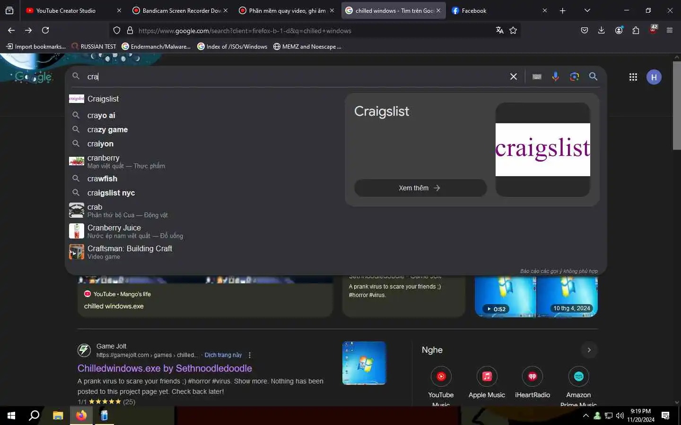The height and width of the screenshot is (425, 681).
Task: Bookmark this page with the star
Action: tap(513, 30)
